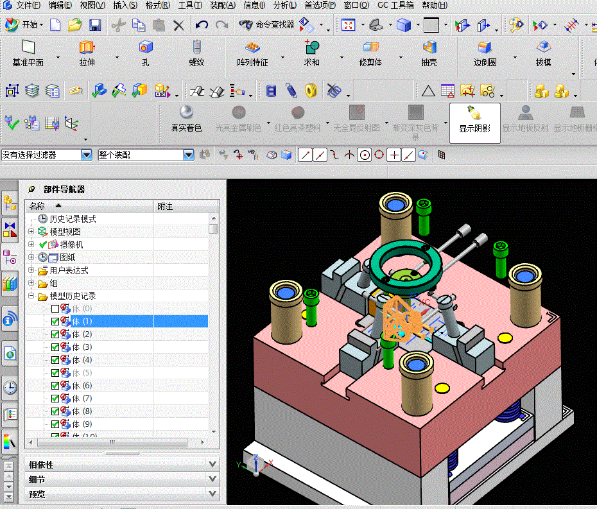Open the 装配(A) menu
597x509 pixels.
click(223, 5)
